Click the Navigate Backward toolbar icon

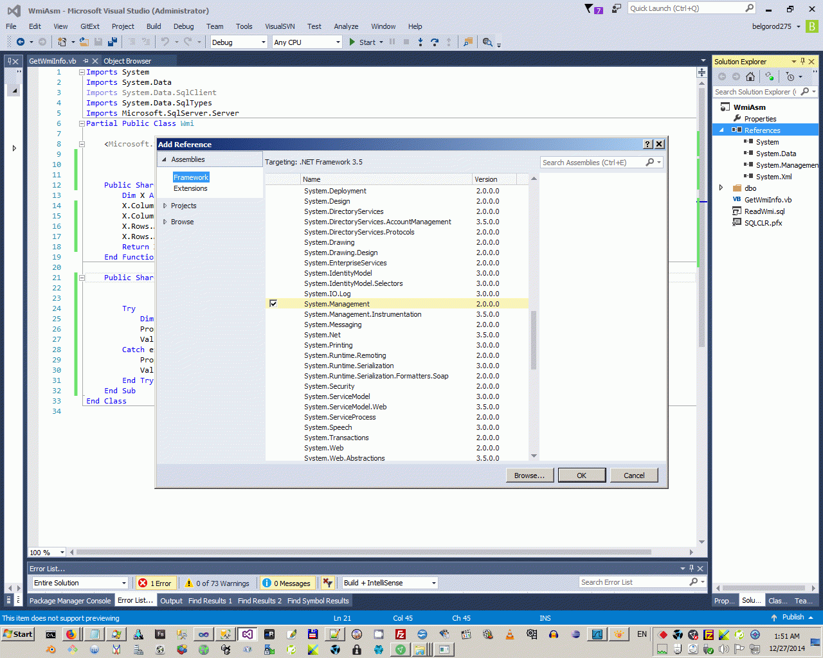click(x=21, y=42)
